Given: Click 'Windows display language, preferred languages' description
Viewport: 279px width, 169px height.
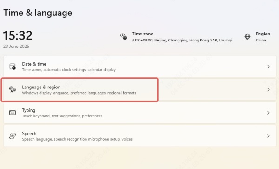Looking at the screenshot, I should [79, 93].
